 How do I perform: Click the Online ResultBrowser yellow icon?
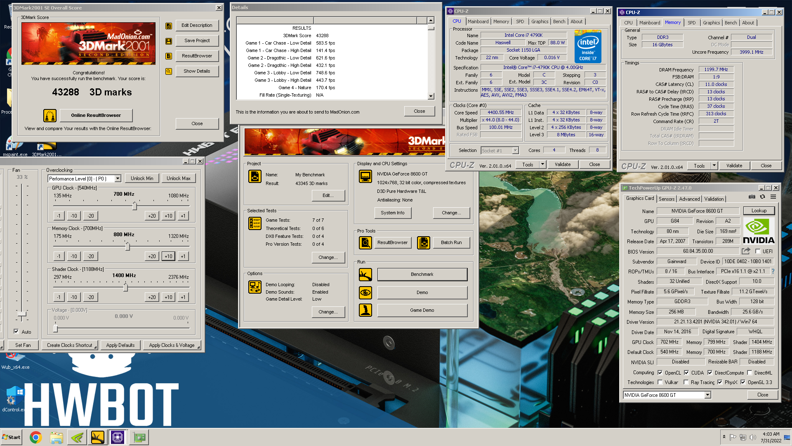(50, 116)
